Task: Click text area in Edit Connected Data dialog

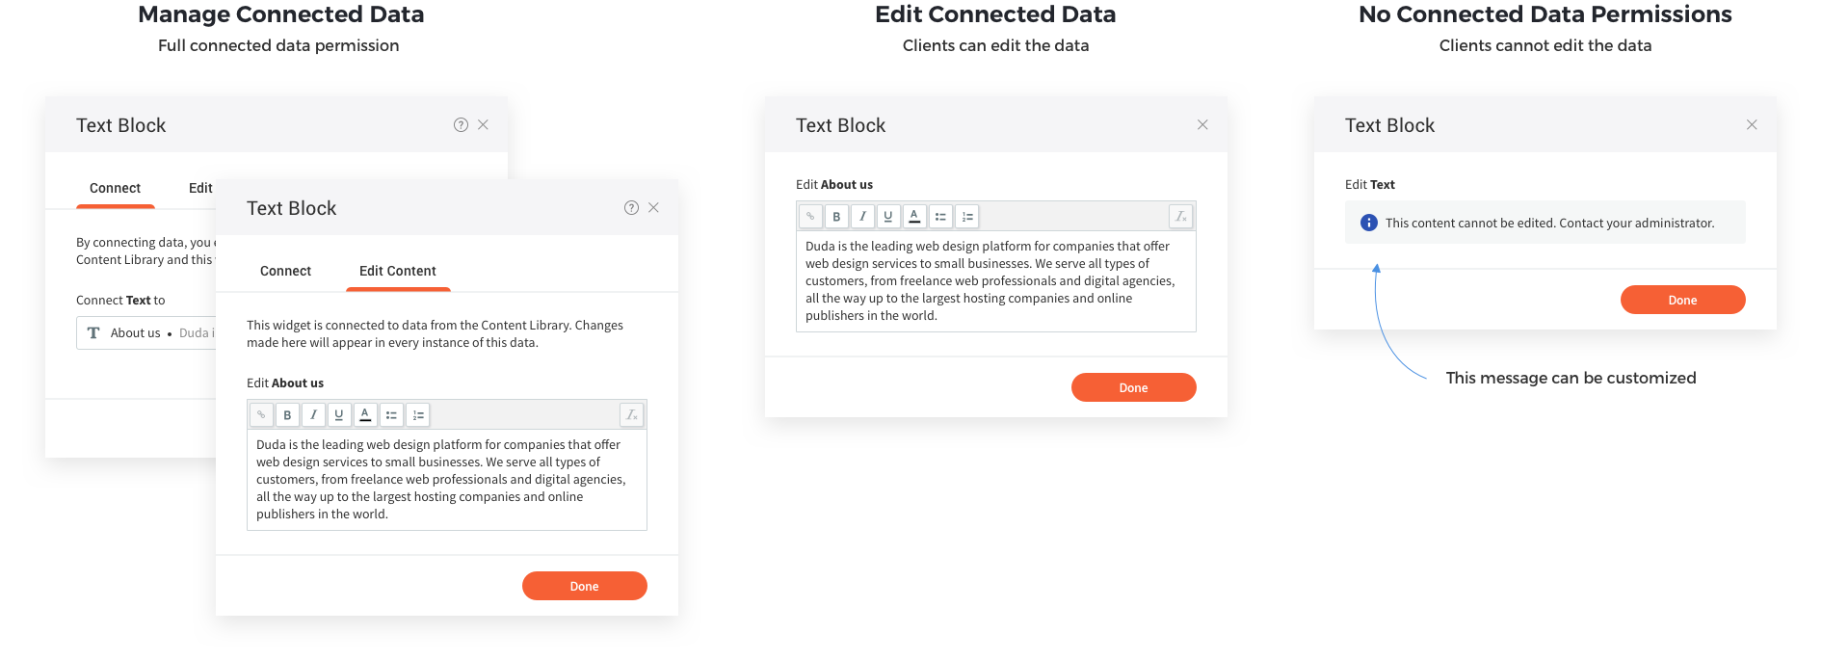Action: pyautogui.click(x=995, y=281)
